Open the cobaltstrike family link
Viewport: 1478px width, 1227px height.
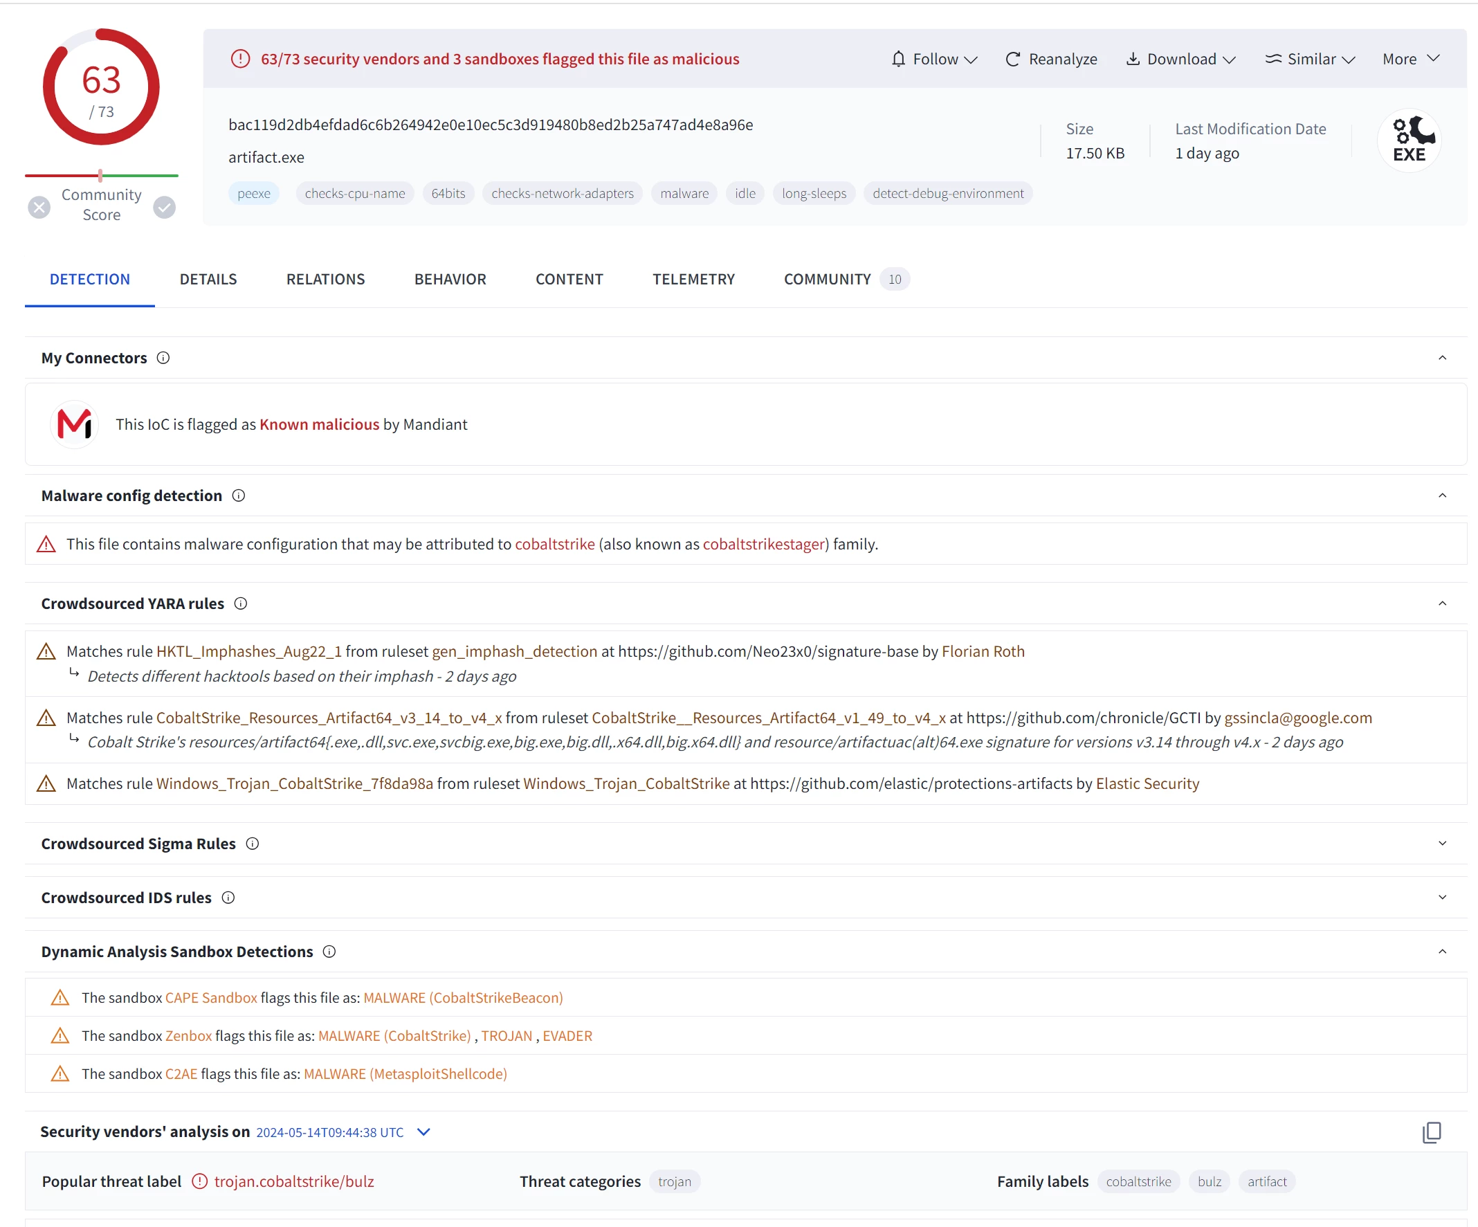point(555,545)
